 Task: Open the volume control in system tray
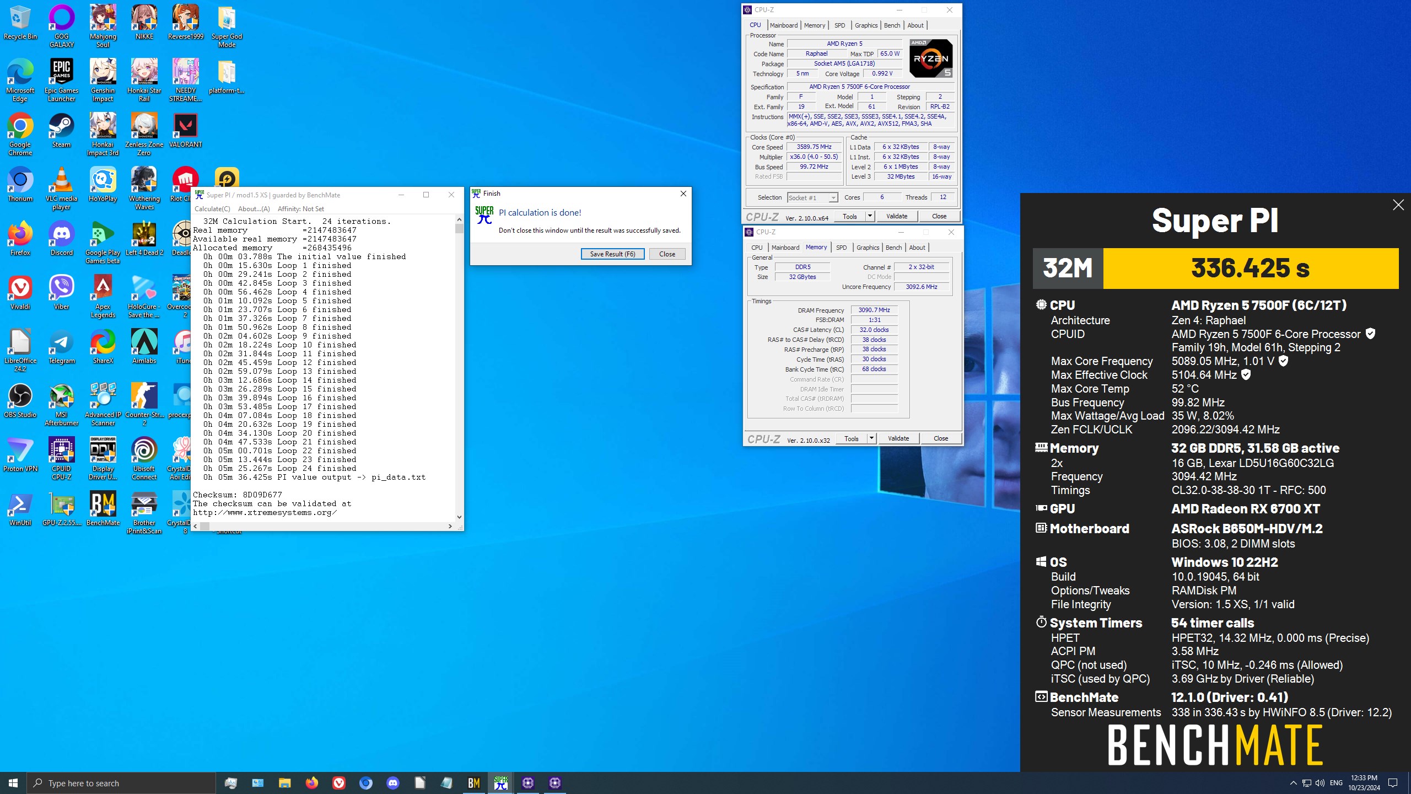click(1320, 783)
